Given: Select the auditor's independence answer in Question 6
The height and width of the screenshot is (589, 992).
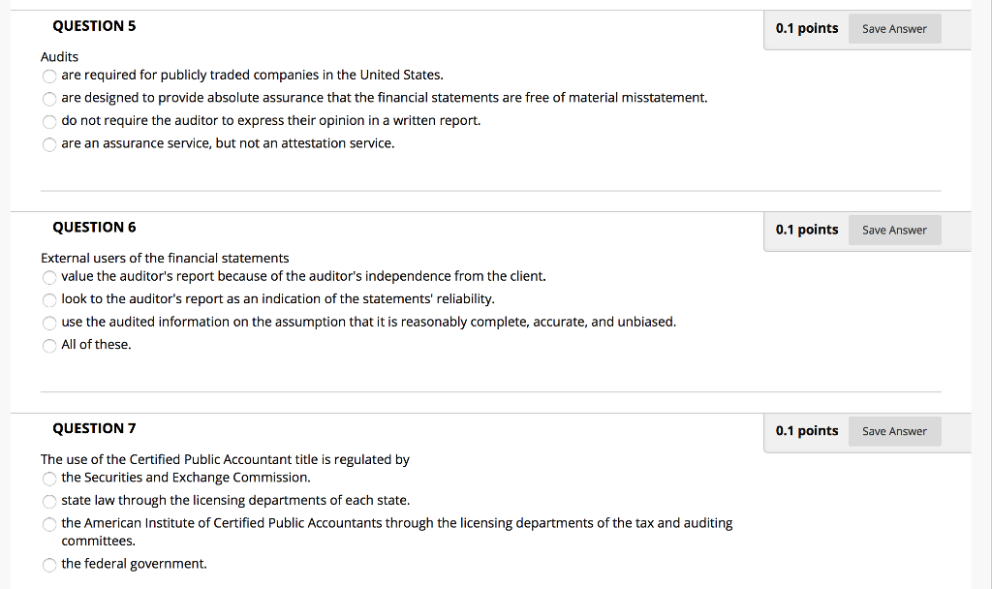Looking at the screenshot, I should (x=49, y=277).
